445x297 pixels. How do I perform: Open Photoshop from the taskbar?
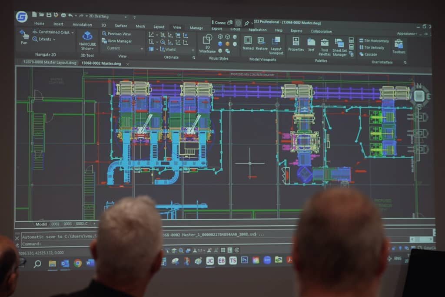point(244,260)
